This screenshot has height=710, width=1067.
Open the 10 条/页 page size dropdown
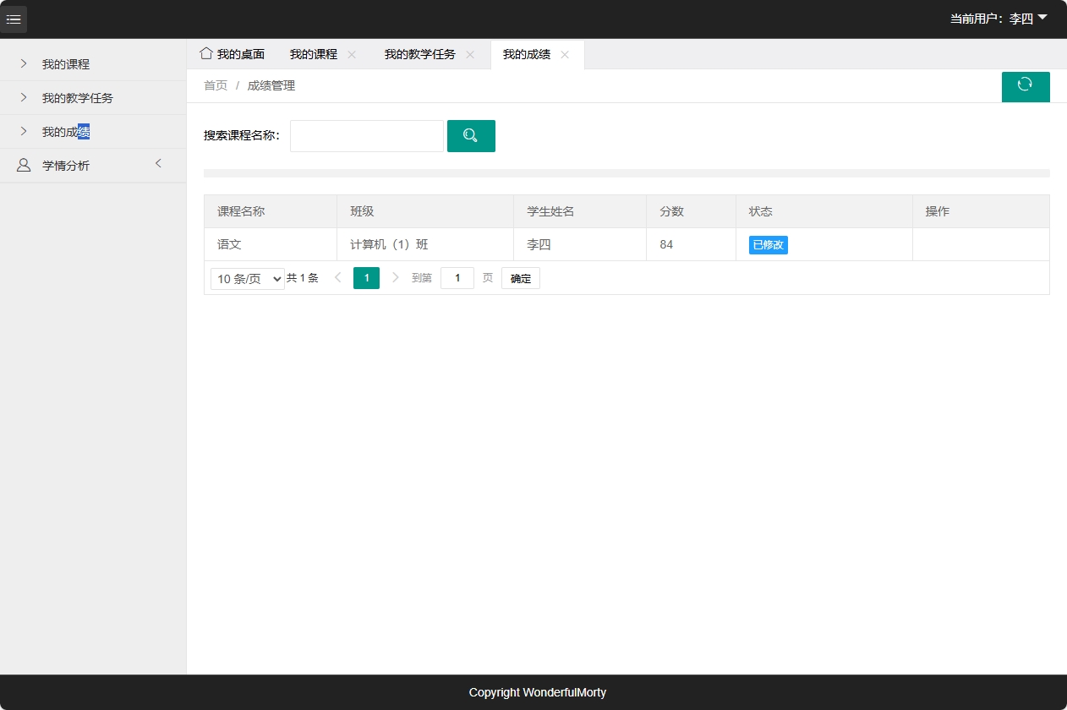click(247, 277)
